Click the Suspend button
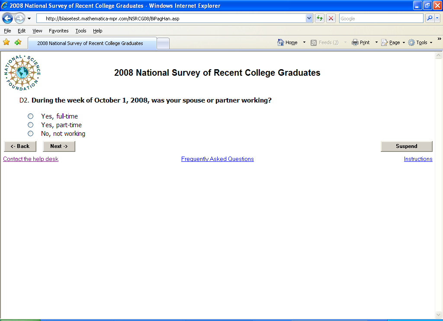Viewport: 443px width, 321px height. [407, 146]
